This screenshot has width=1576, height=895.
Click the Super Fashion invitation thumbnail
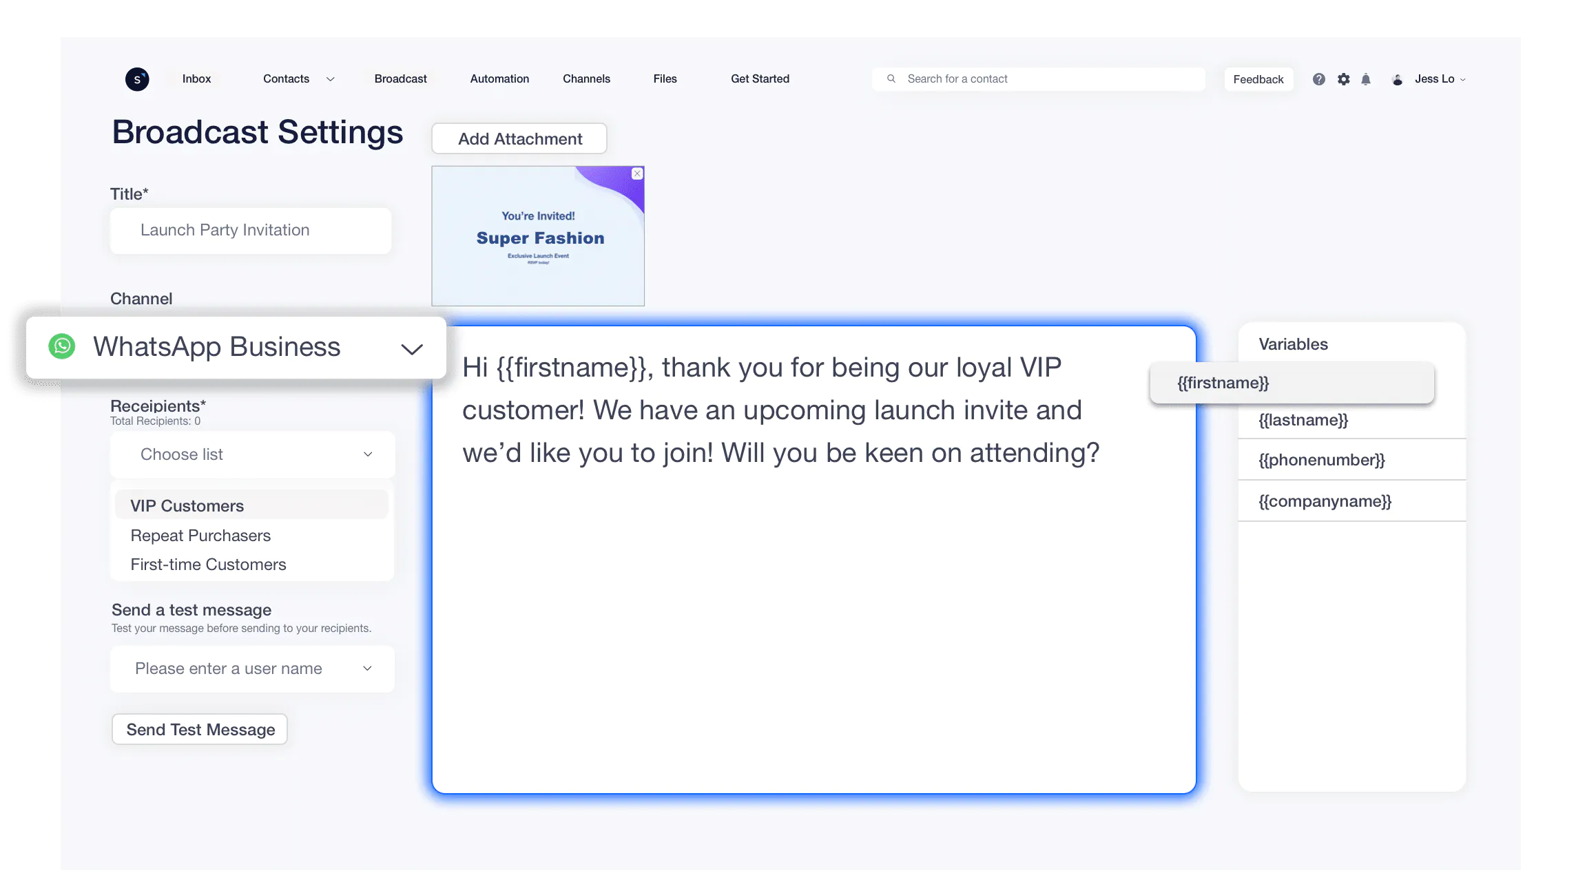tap(538, 236)
